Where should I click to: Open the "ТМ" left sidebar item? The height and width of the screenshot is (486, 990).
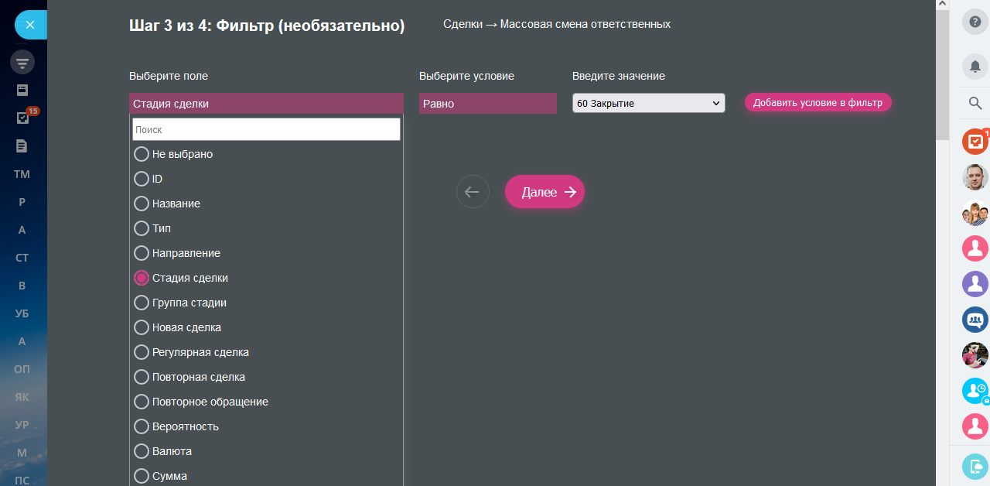pyautogui.click(x=22, y=174)
